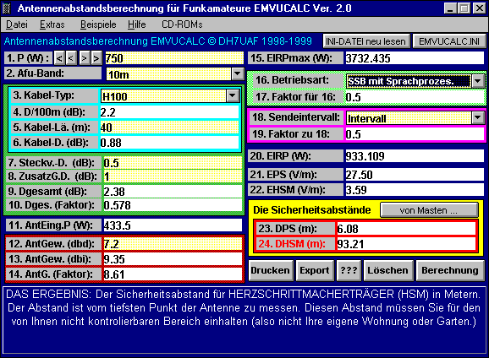This screenshot has height=358, width=489.
Task: Click AntEing.P field showing 433.5
Action: [173, 225]
